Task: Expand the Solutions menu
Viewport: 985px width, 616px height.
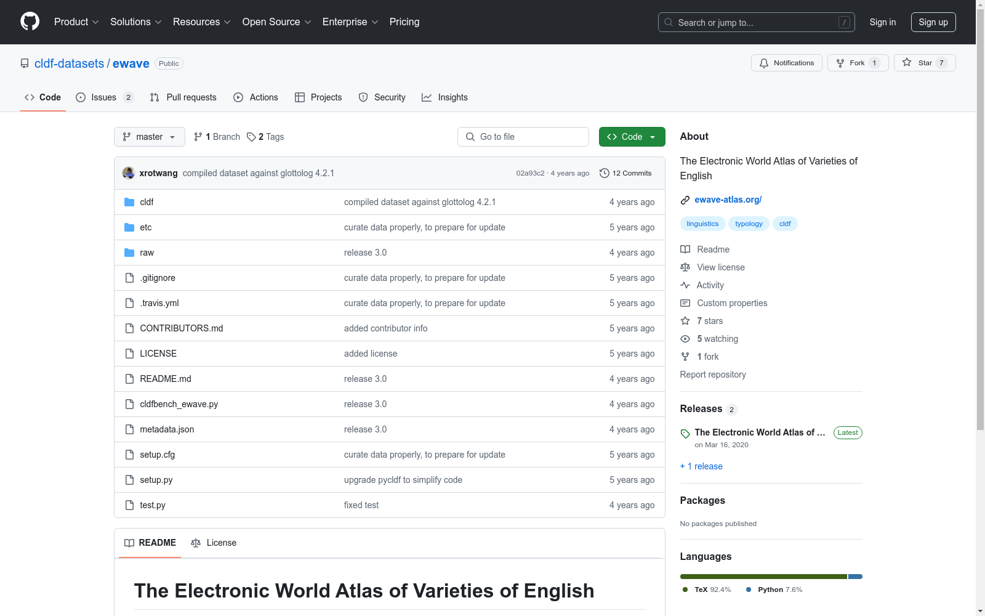Action: coord(136,22)
